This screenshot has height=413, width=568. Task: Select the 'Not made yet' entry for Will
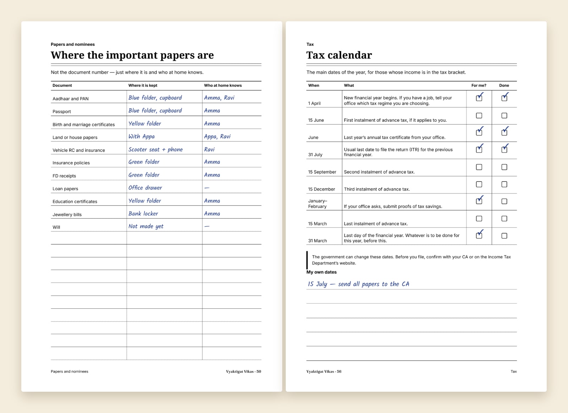click(x=146, y=226)
